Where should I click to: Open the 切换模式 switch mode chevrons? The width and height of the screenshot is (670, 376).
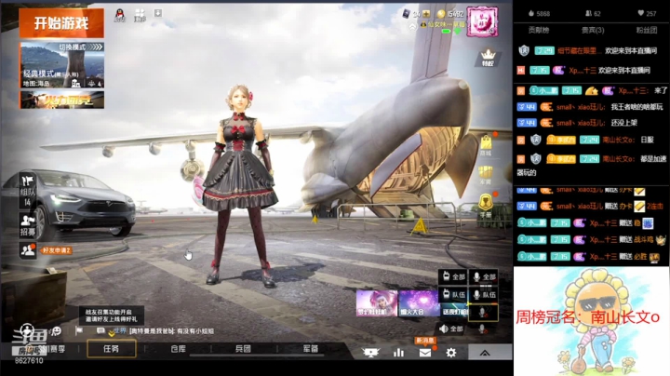point(81,47)
